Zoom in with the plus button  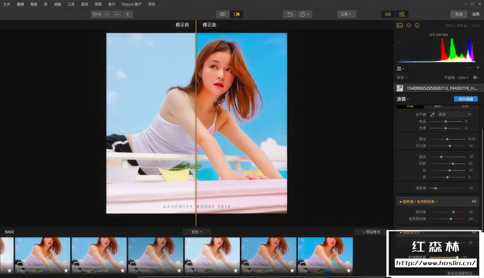(128, 14)
